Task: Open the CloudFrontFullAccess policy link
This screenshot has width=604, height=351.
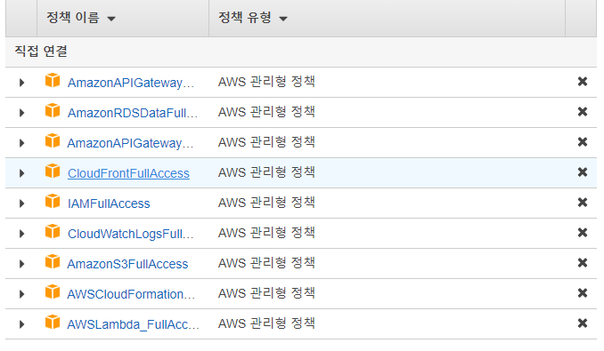Action: pyautogui.click(x=128, y=173)
